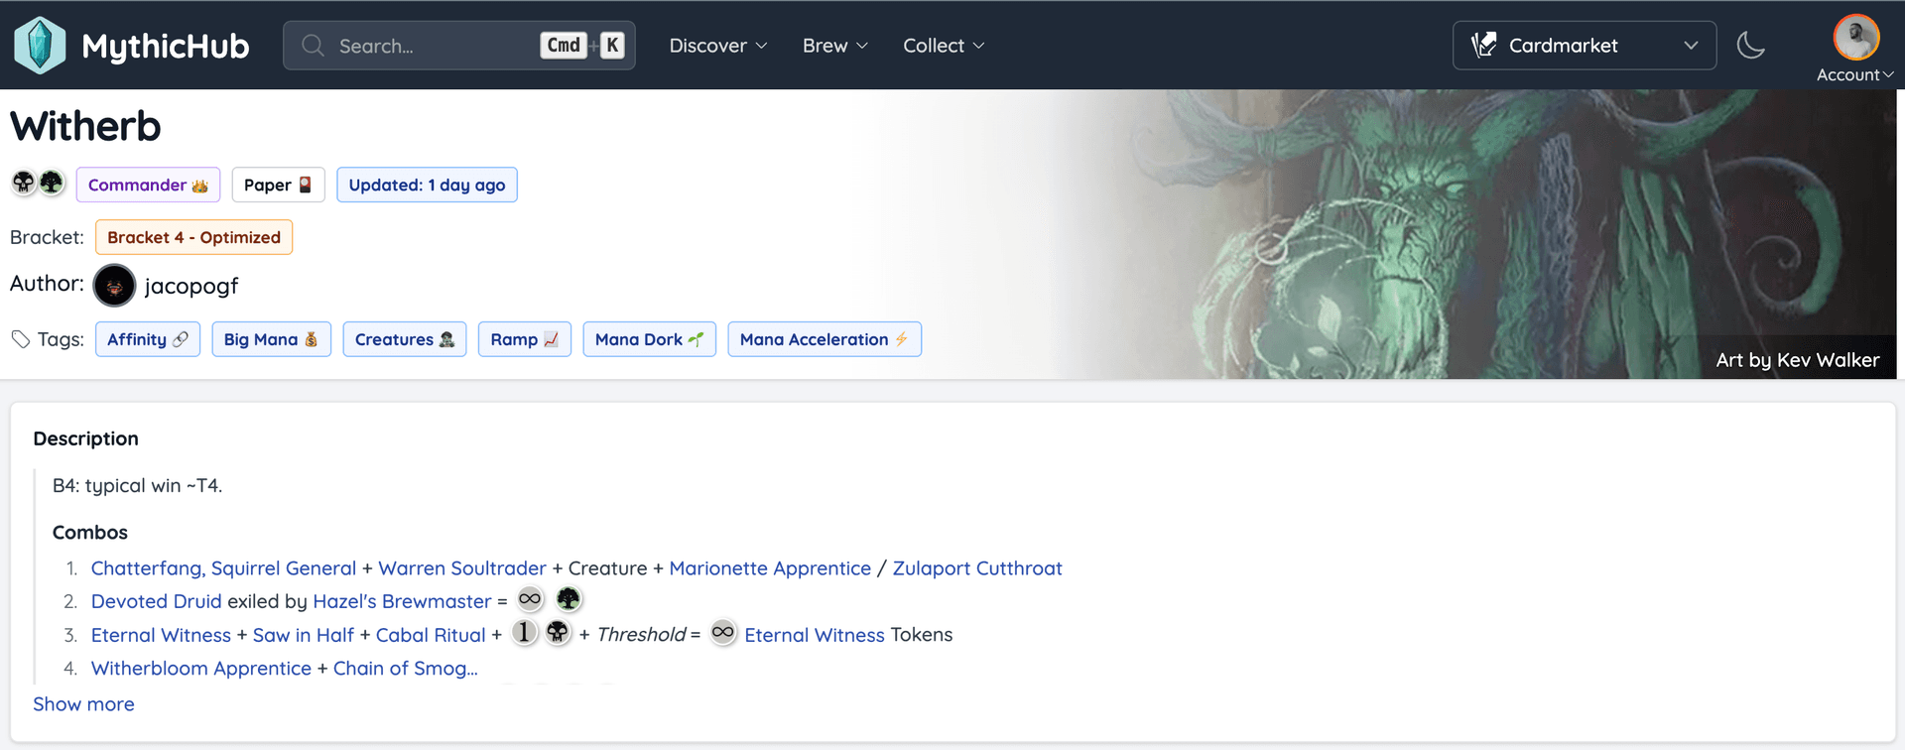Click the Commander format badge
Viewport: 1905px width, 750px height.
148,185
